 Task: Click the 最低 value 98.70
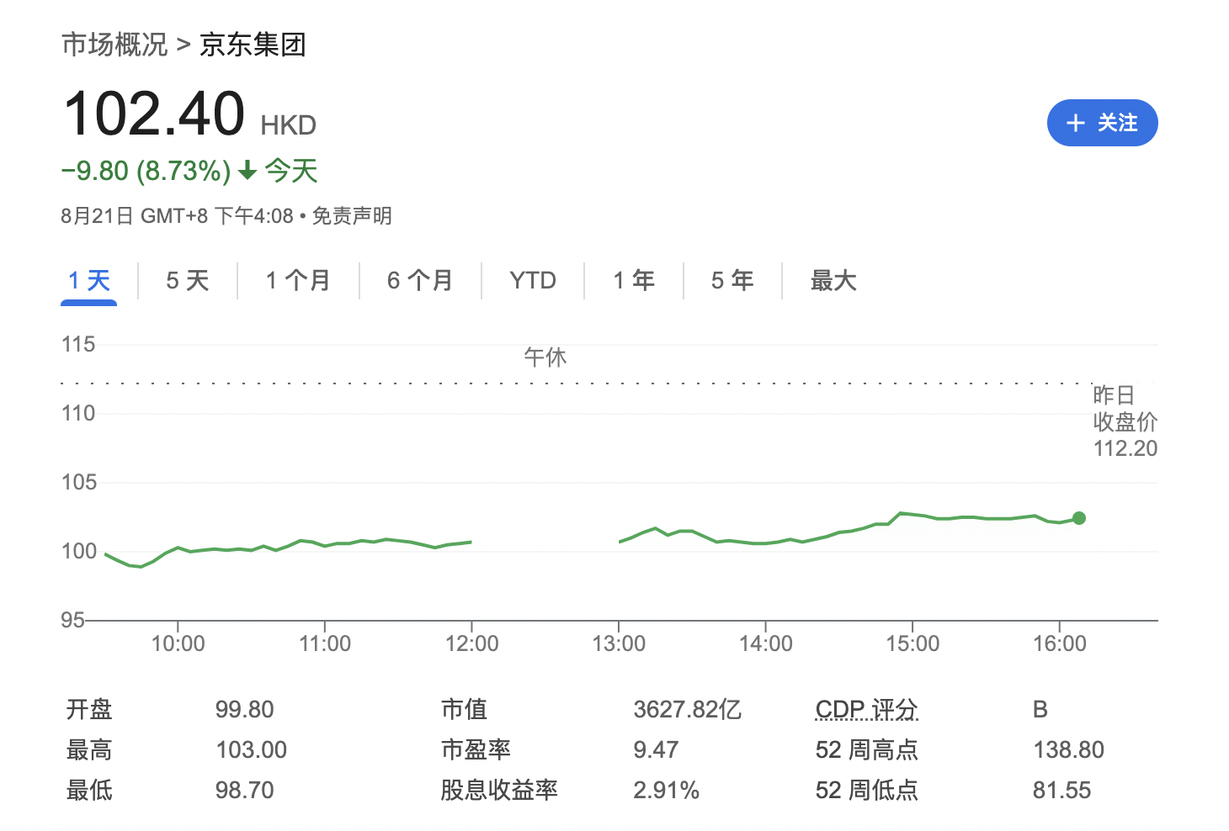pyautogui.click(x=245, y=790)
